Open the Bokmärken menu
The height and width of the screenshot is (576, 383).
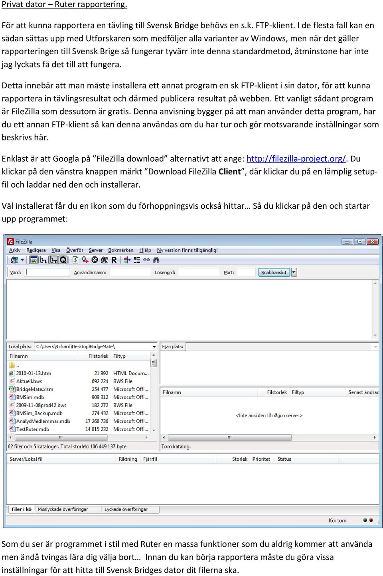(120, 250)
